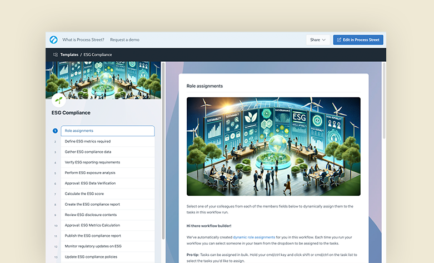Screen dimensions: 434x263
Task: Open the What is Process Street? link
Action: tap(83, 40)
